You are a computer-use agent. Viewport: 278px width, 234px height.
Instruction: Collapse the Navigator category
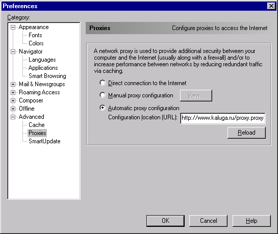13,51
